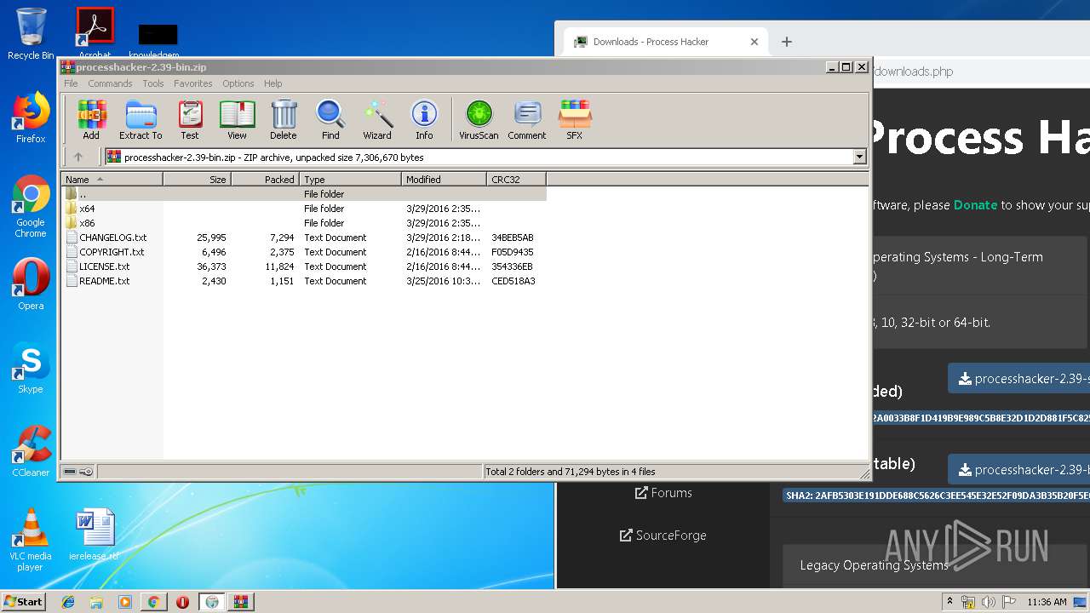Select the x64 folder row
Viewport: 1090px width, 613px height.
tap(303, 209)
